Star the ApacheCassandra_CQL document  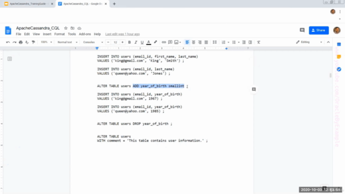click(x=66, y=28)
